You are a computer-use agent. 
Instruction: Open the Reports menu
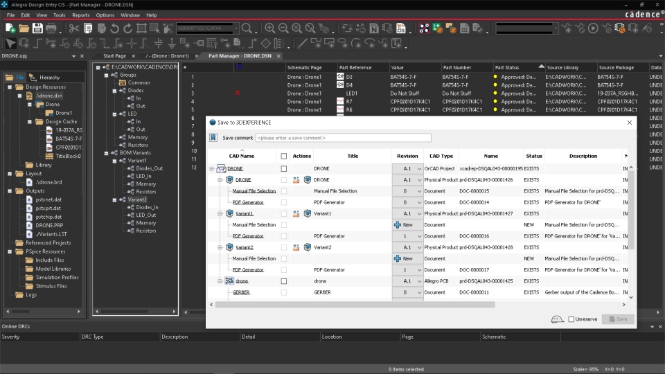pos(80,15)
